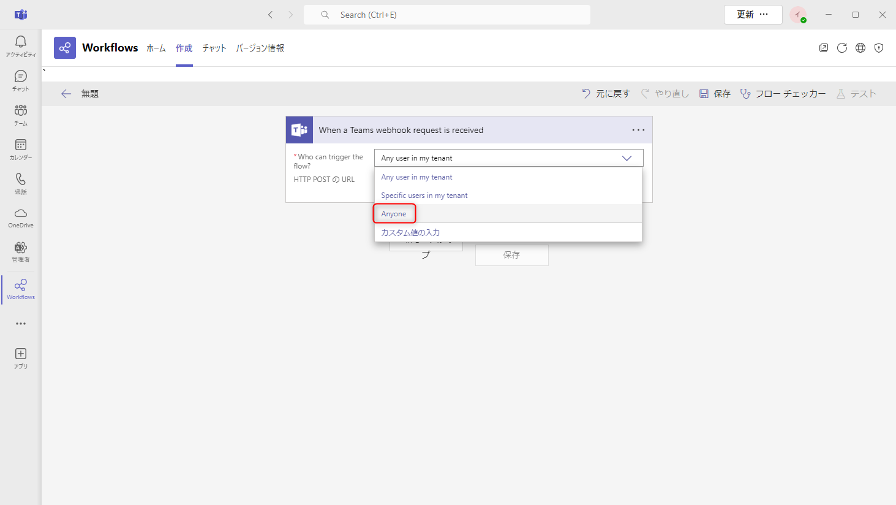Run the フロー チェッカー
This screenshot has height=505, width=896.
[x=783, y=94]
